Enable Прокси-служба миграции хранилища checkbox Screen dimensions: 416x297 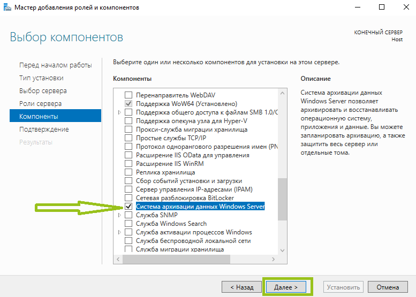coord(128,130)
